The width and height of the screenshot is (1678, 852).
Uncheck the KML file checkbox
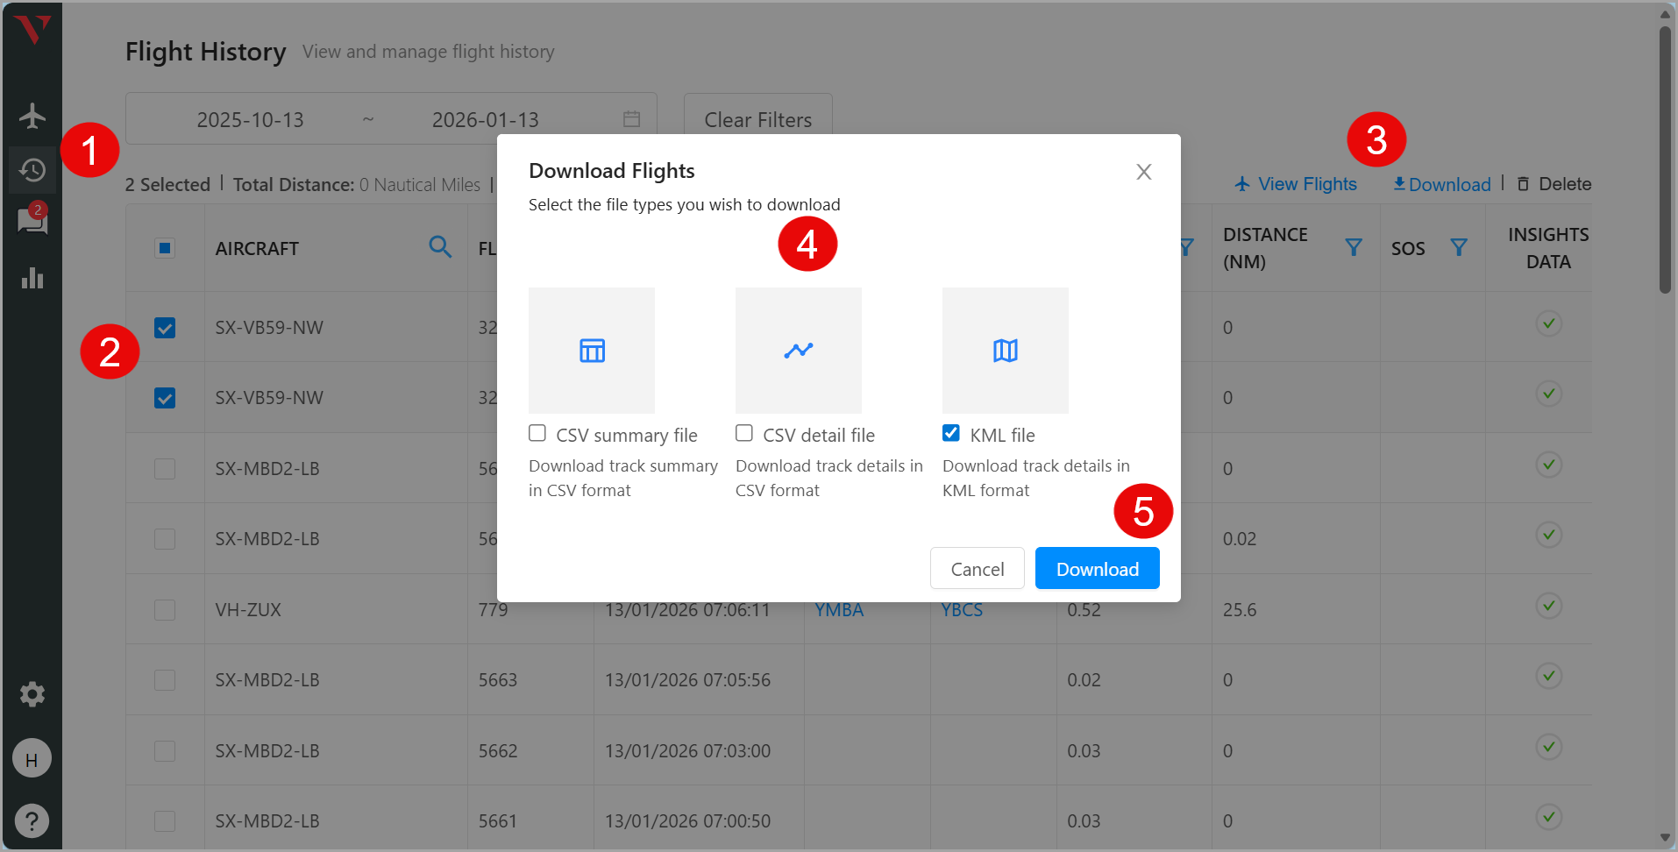pos(951,434)
